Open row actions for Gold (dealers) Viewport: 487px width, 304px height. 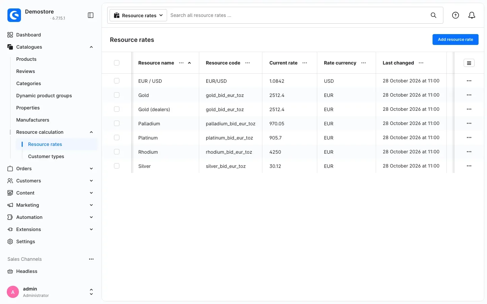(469, 109)
